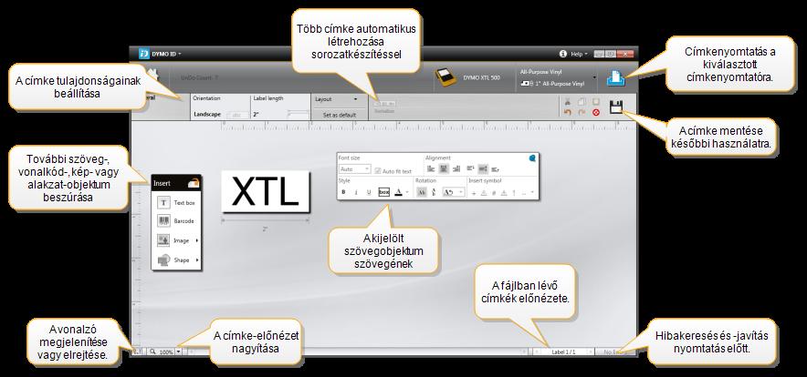Image resolution: width=807 pixels, height=377 pixels.
Task: Save the label with floppy disk icon
Action: click(615, 107)
